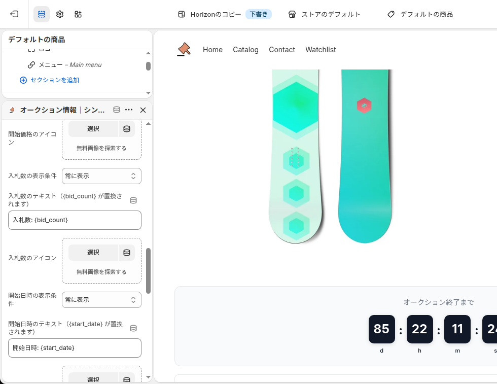Screen dimensions: 497x384
Task: Click dynamic source icon for 入札数のアイコン
Action: click(127, 253)
